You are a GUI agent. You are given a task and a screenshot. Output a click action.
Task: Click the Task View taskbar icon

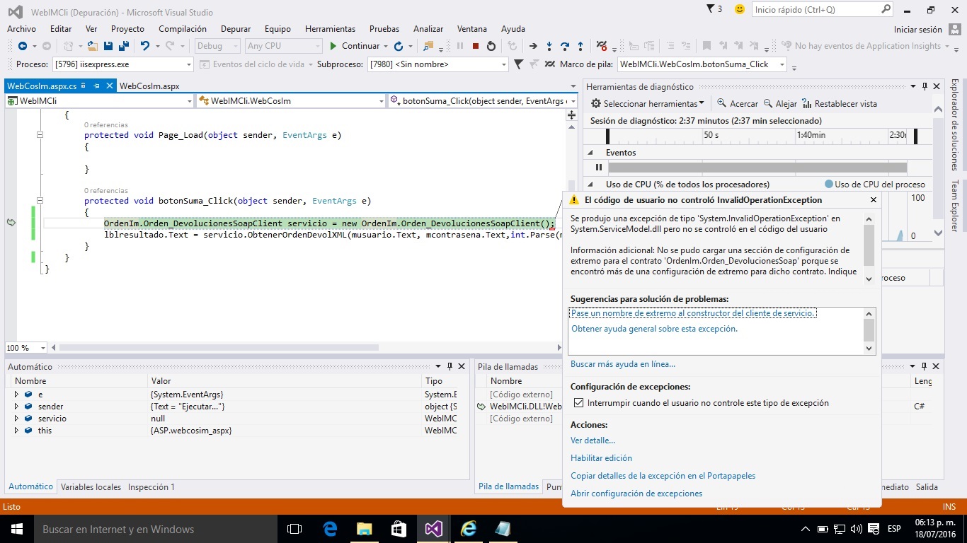coord(294,529)
